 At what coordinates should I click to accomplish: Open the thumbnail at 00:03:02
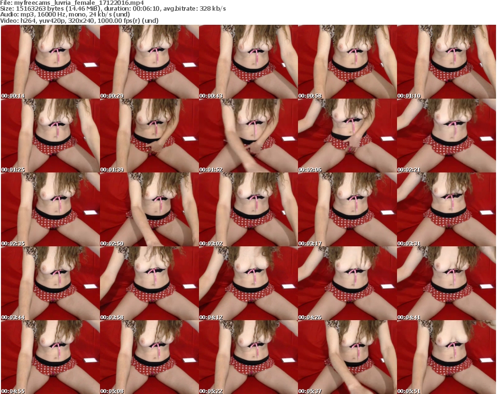pos(248,209)
